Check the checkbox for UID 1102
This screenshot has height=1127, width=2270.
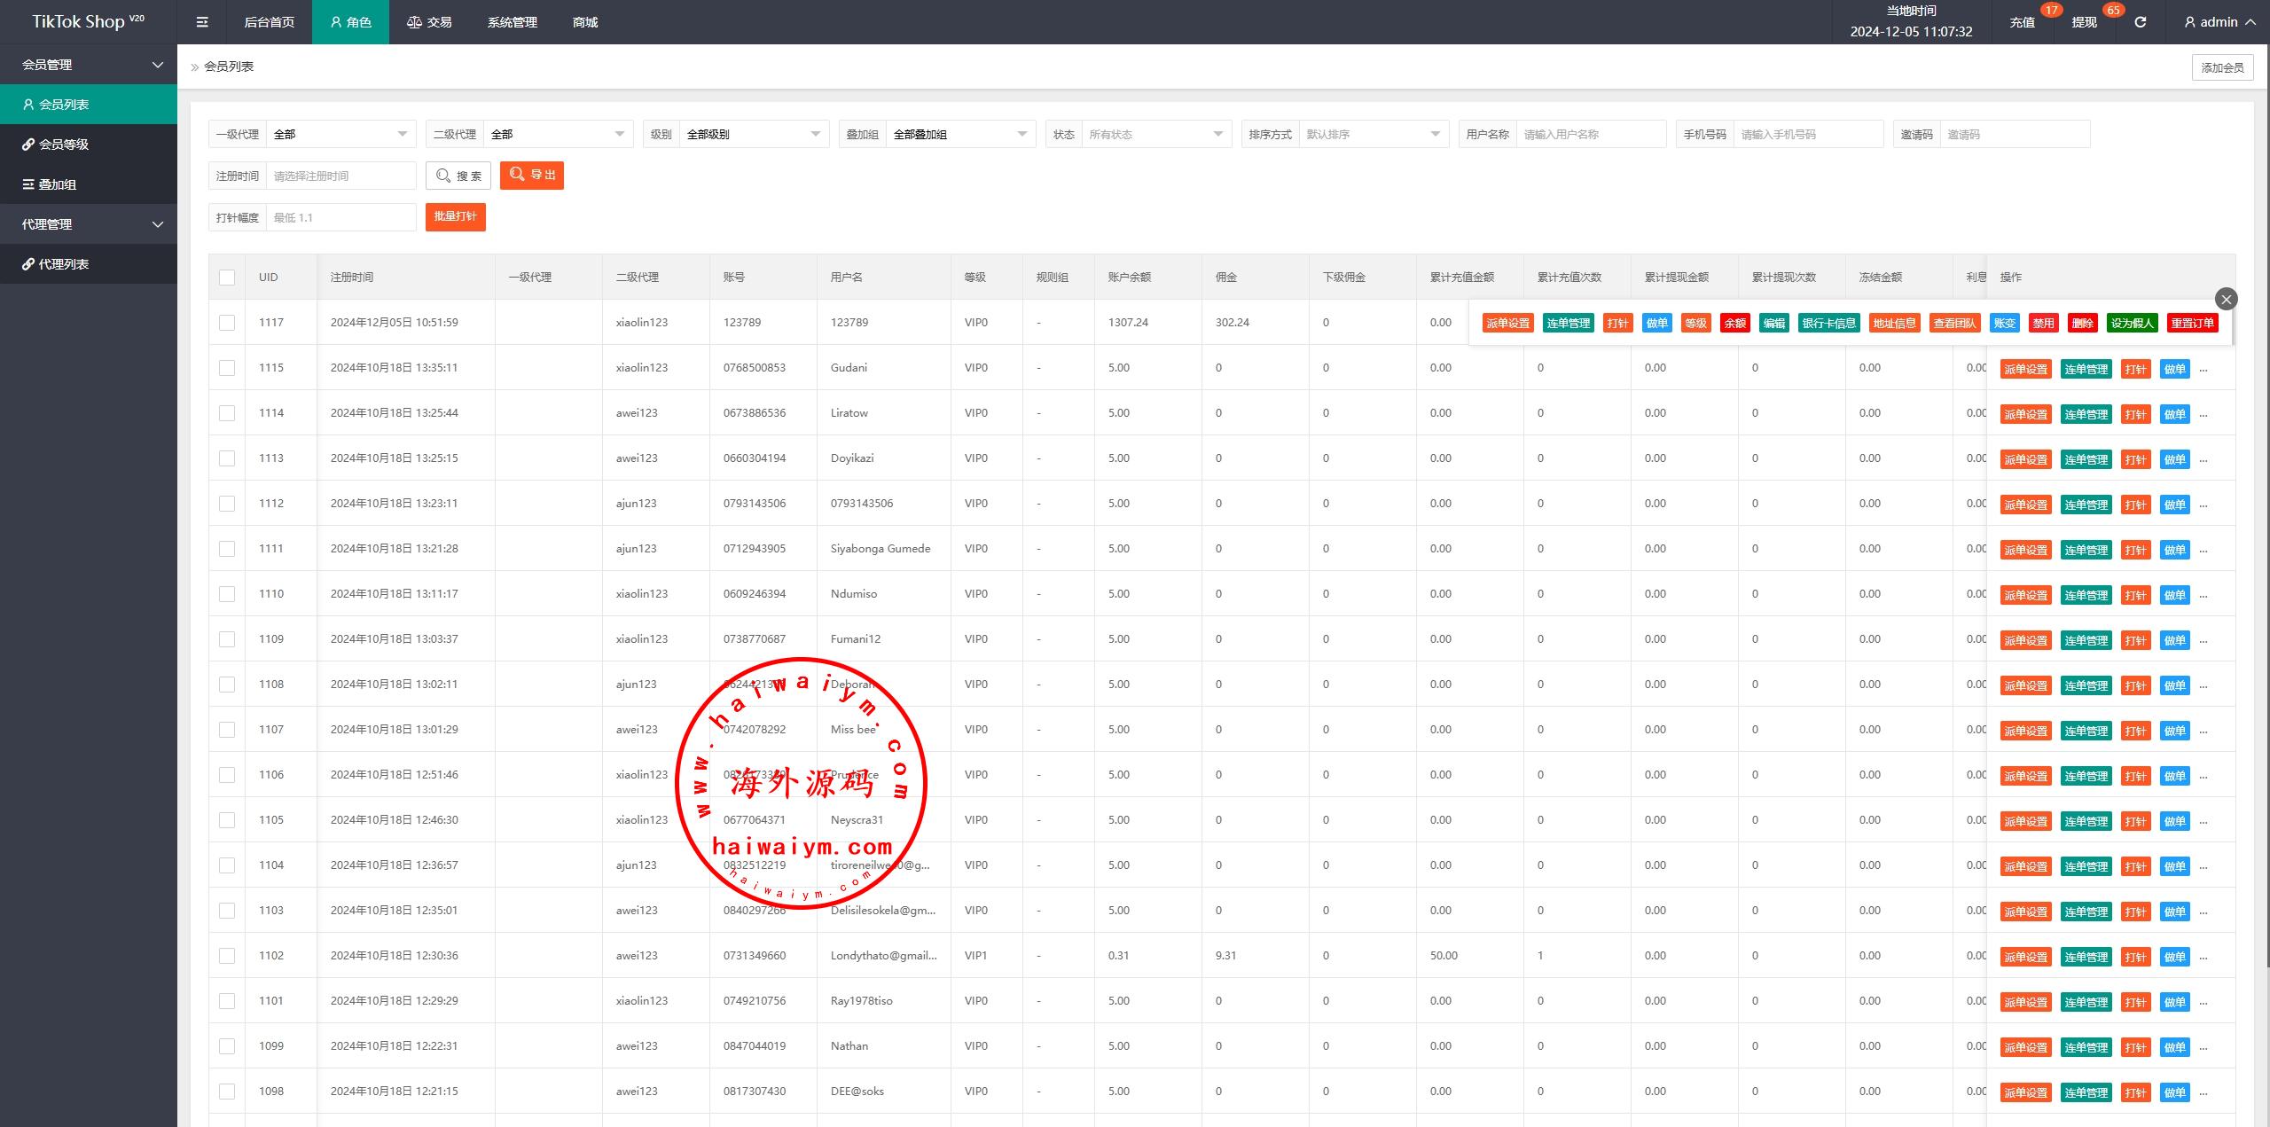click(227, 956)
